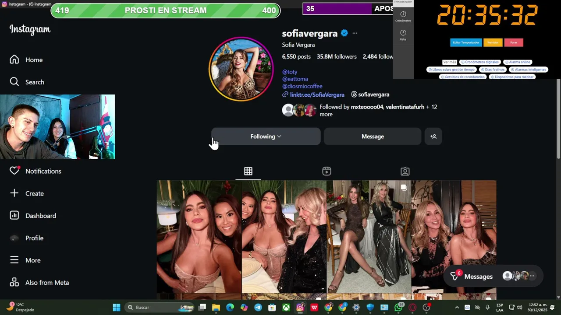This screenshot has width=561, height=315.
Task: Open the Windows Start menu
Action: (x=117, y=308)
